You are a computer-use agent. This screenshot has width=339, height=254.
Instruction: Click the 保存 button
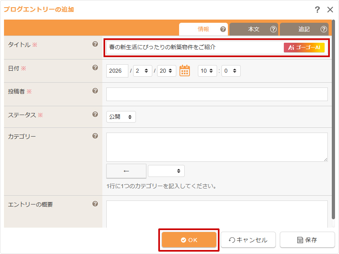tap(307, 240)
